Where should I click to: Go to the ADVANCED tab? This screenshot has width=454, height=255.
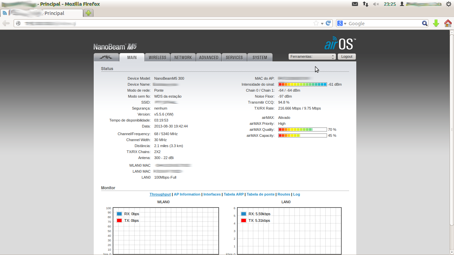pyautogui.click(x=209, y=57)
